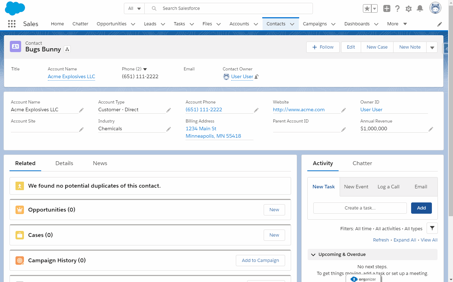Screen dimensions: 453x282
Task: Collapse the Upcoming & Overdue section
Action: 313,255
